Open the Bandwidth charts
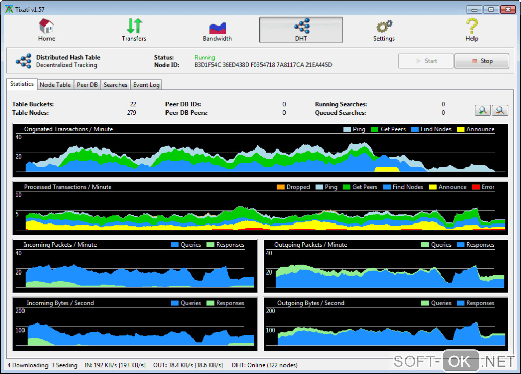This screenshot has width=521, height=374. pos(217,30)
